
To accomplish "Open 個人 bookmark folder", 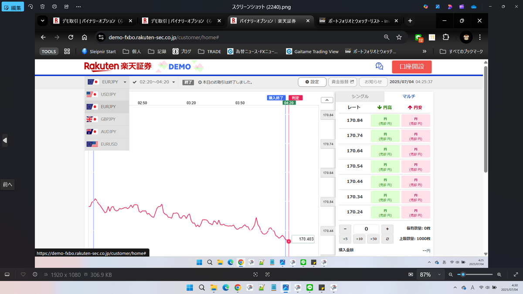I will 132,51.
